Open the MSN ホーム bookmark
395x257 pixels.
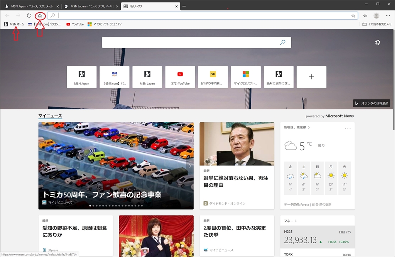coord(14,24)
